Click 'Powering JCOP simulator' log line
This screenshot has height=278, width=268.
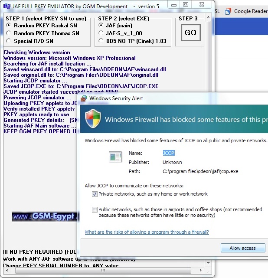[x=37, y=98]
